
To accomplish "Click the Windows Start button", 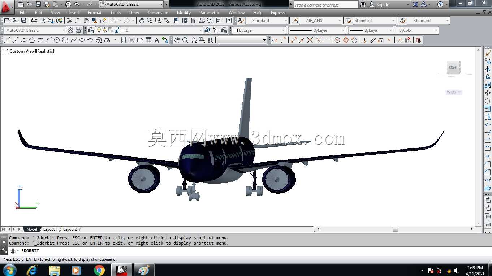I will point(9,270).
